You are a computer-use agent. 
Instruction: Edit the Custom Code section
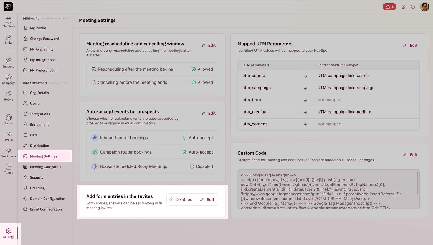(x=410, y=154)
